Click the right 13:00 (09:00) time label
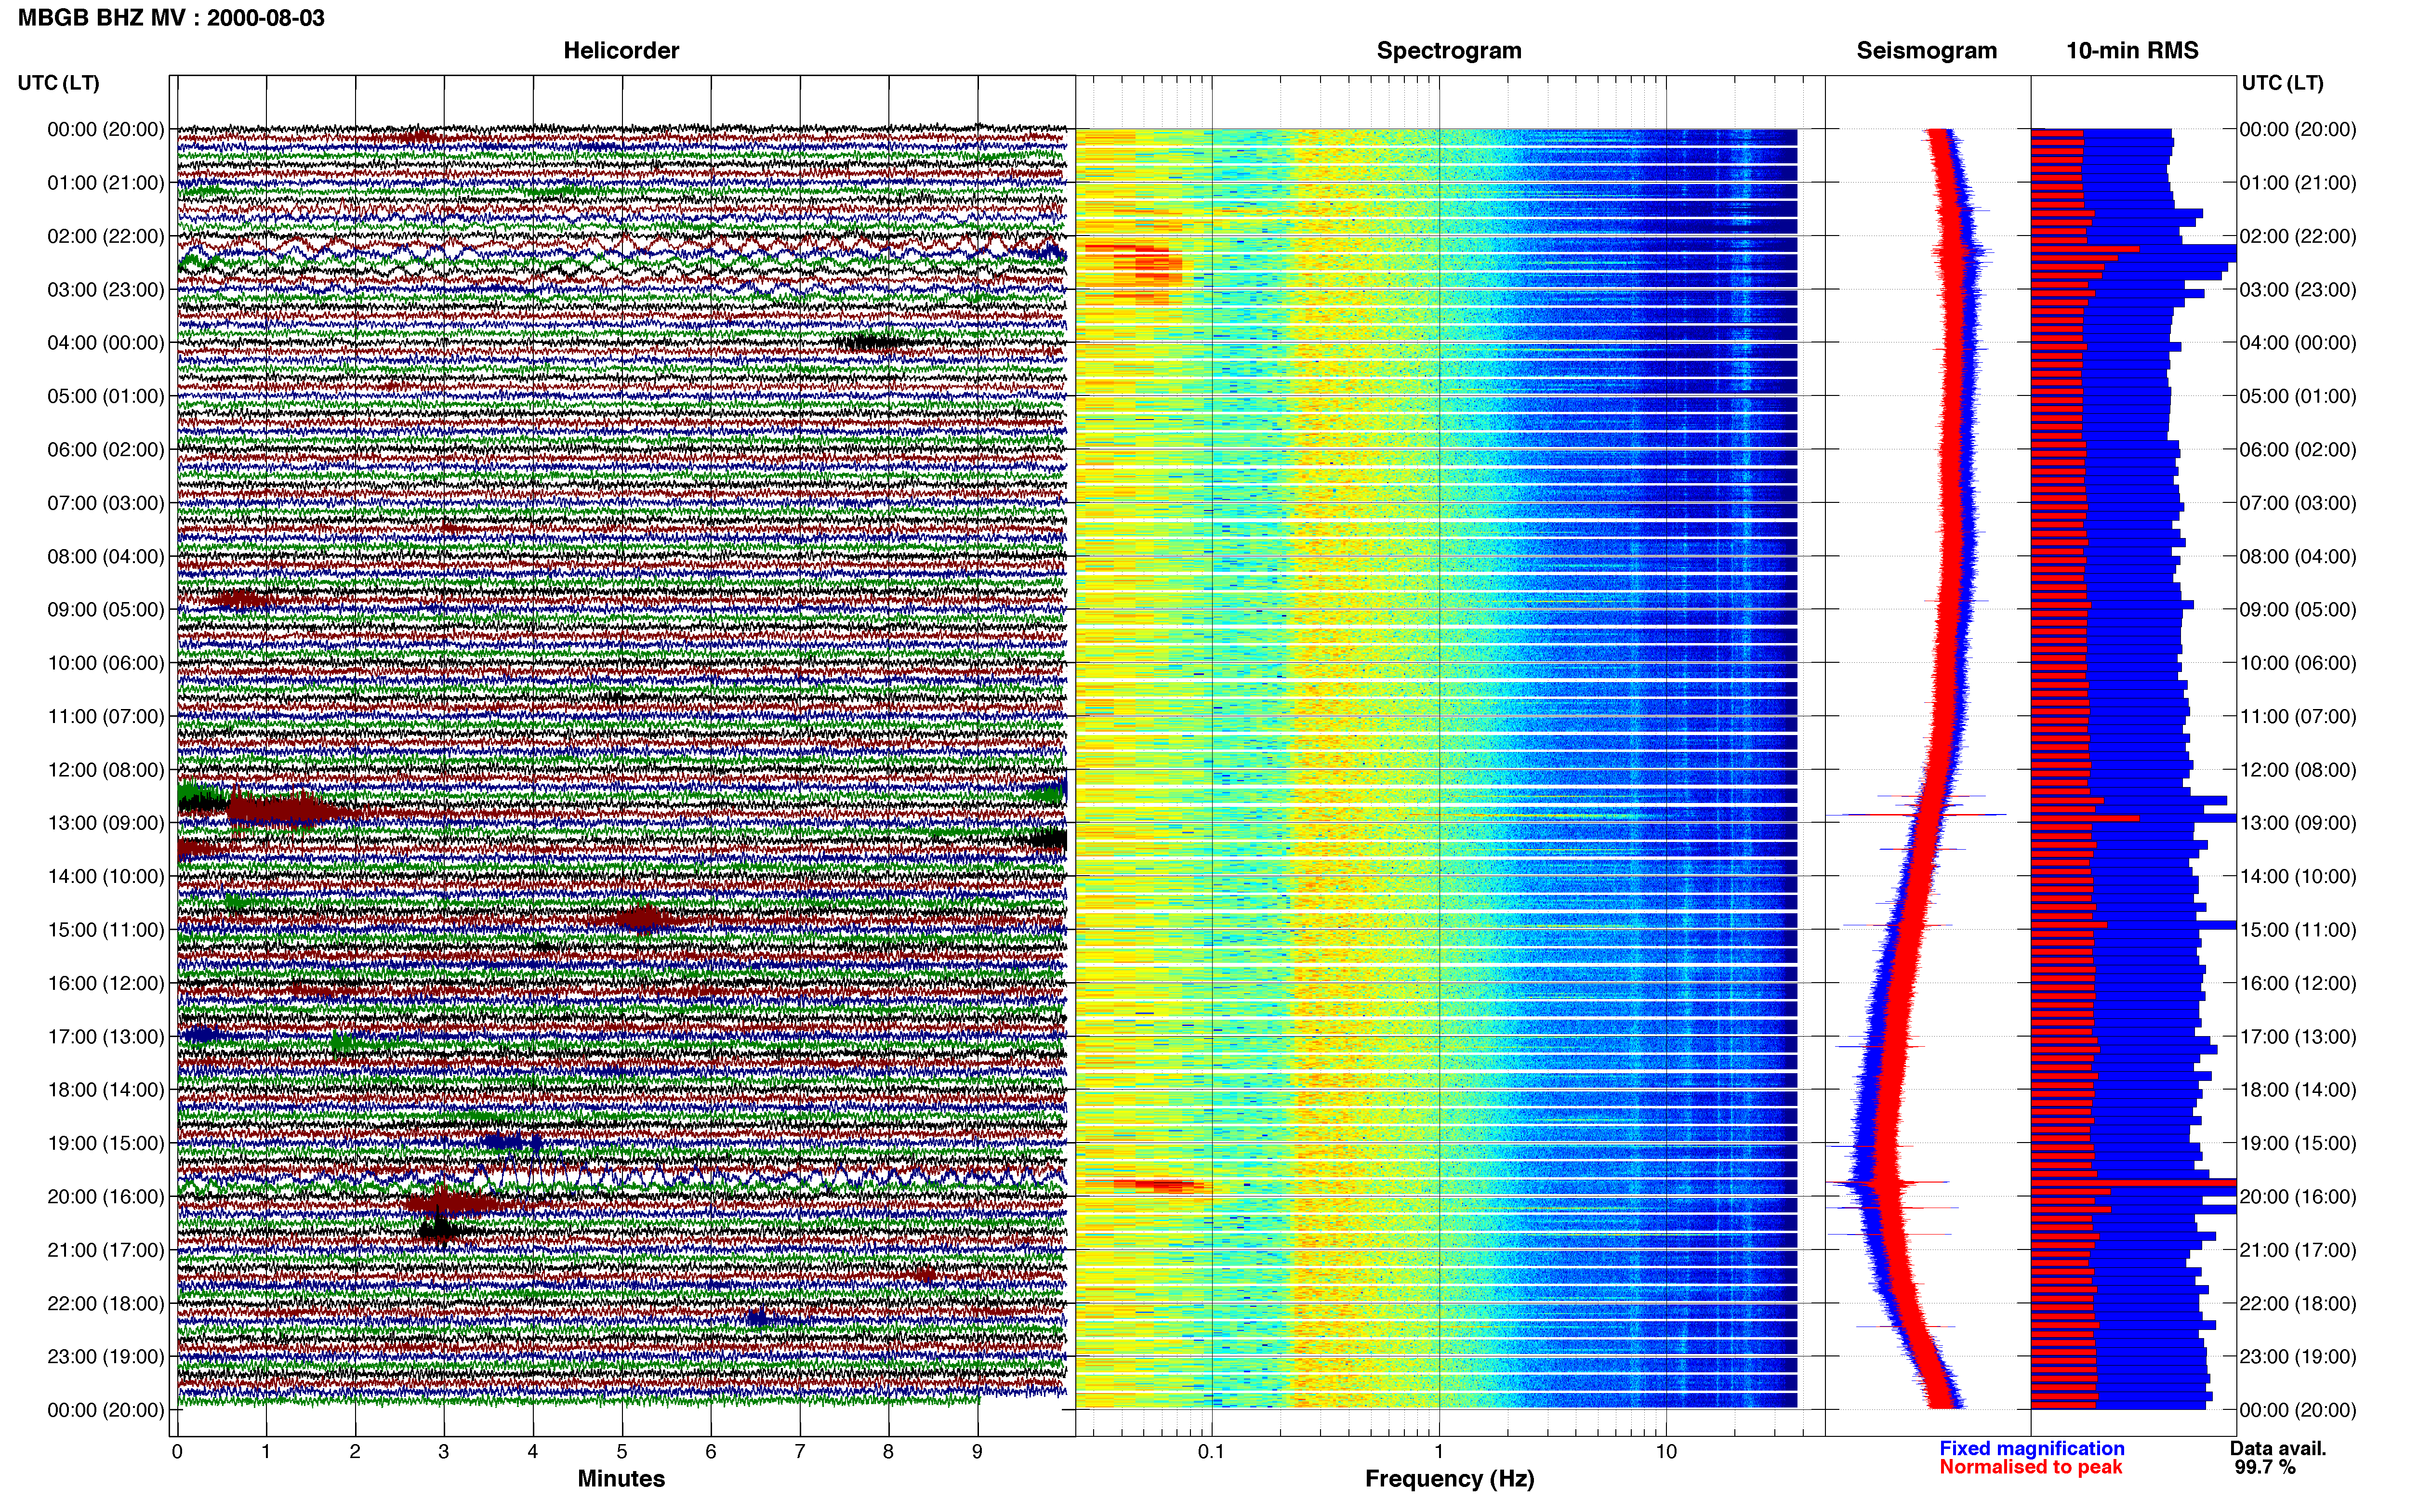The width and height of the screenshot is (2418, 1512). 2298,823
